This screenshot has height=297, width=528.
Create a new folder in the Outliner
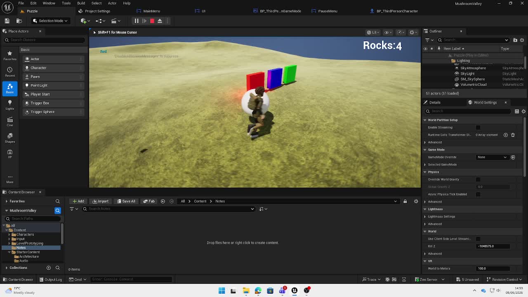[515, 40]
